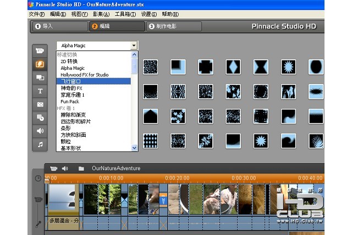This screenshot has height=235, width=352.
Task: Choose 家庭乐趣 1 from the list
Action: tap(72, 95)
